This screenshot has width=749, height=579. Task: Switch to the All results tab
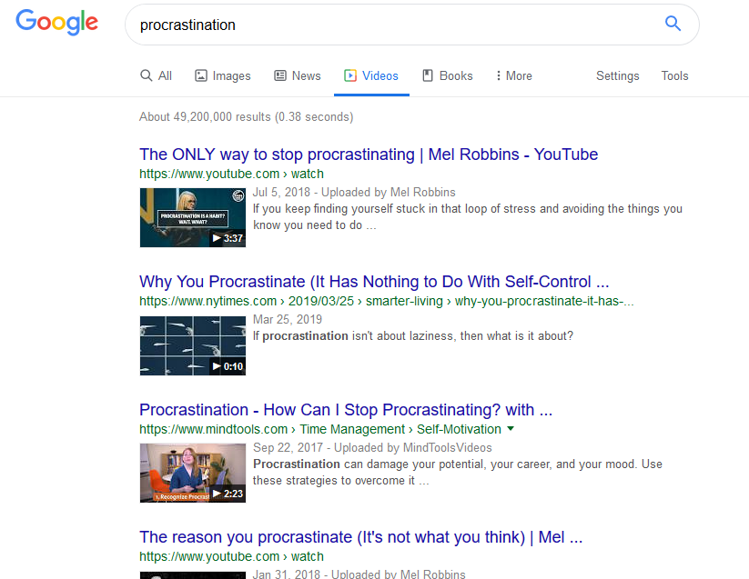[156, 75]
